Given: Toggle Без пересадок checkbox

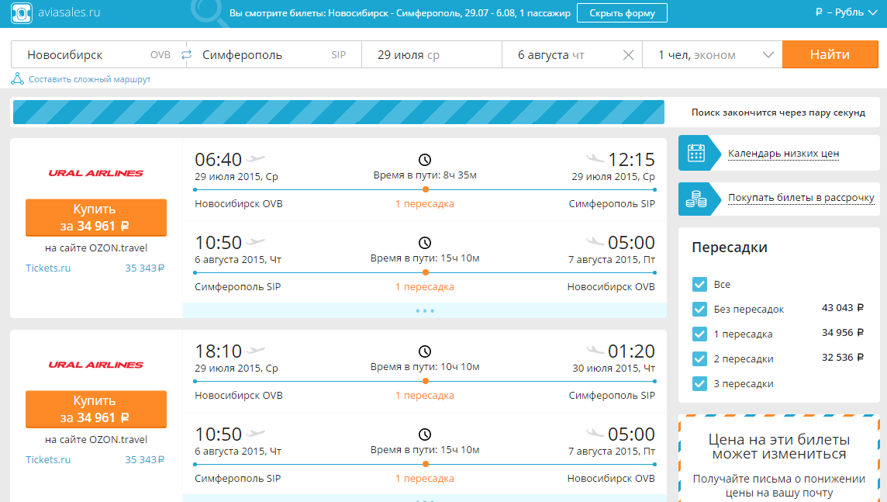Looking at the screenshot, I should pos(700,309).
